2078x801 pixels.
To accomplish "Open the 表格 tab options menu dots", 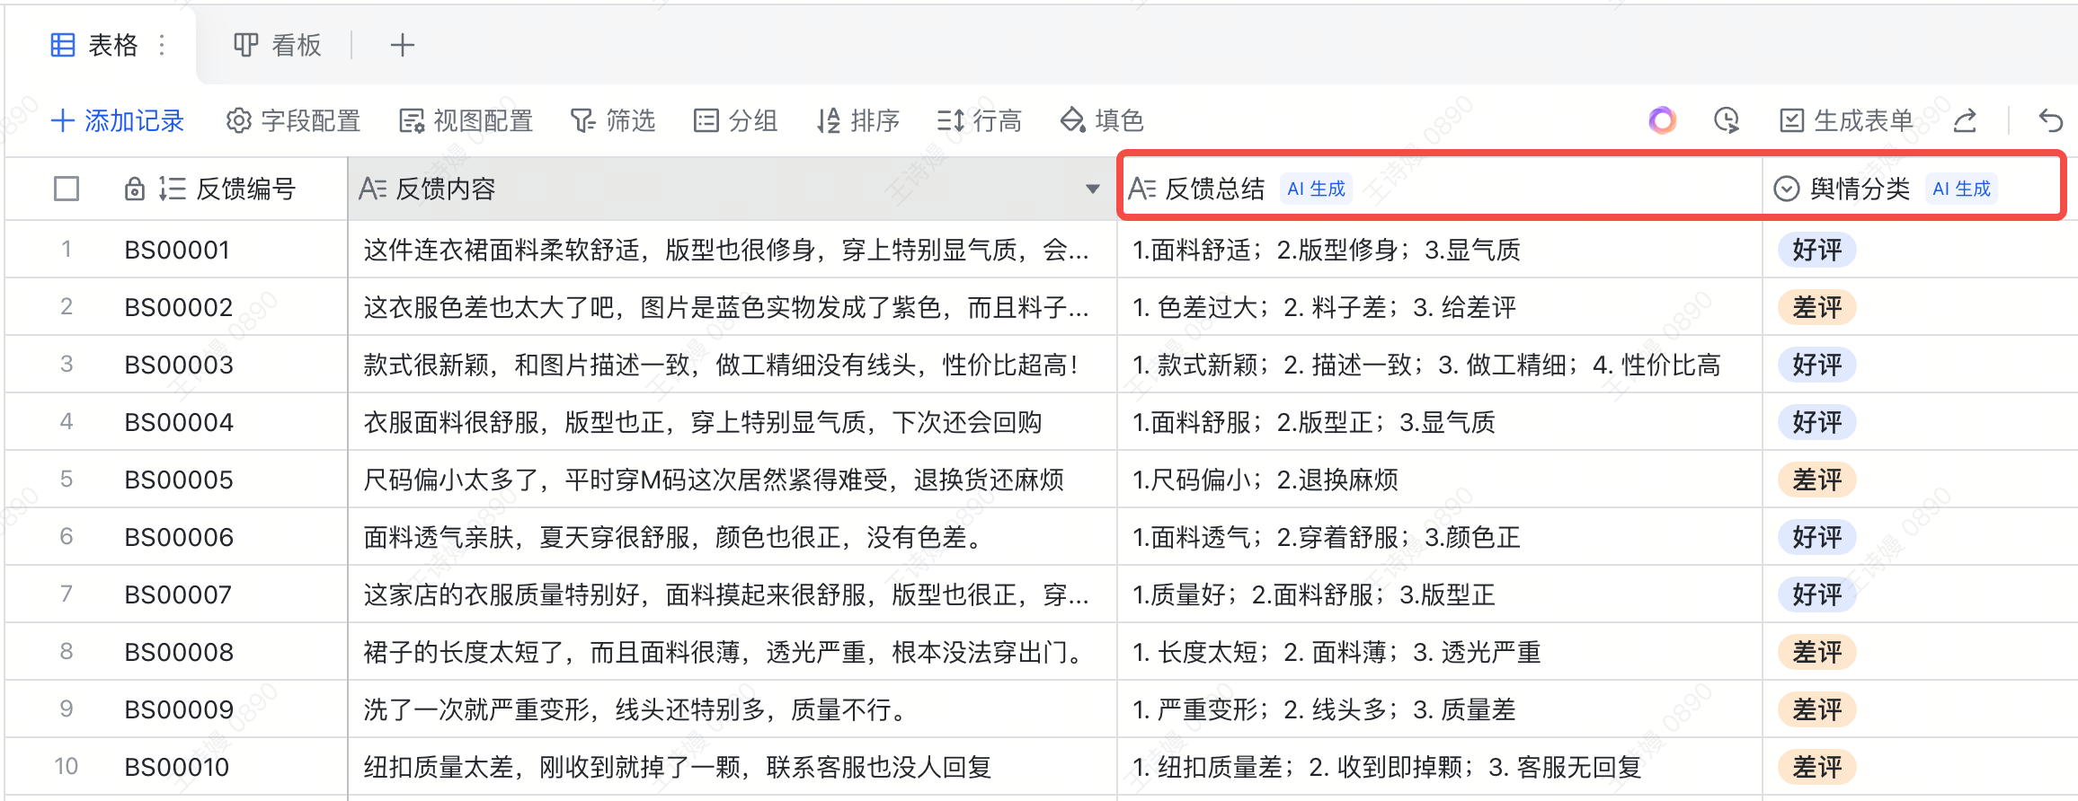I will tap(162, 45).
